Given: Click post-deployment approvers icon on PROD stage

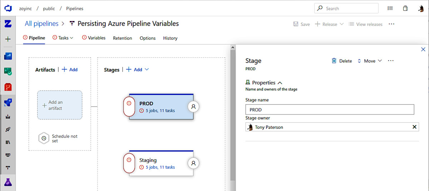Looking at the screenshot, I should pyautogui.click(x=193, y=107).
